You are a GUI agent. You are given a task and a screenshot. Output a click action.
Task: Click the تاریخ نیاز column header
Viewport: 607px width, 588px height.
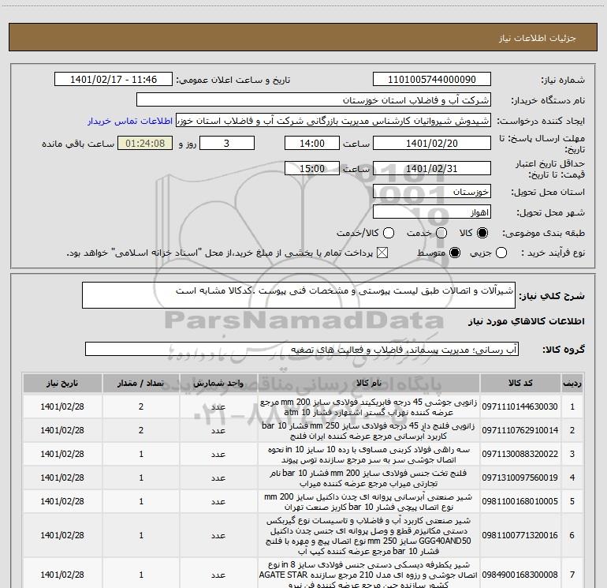point(62,383)
